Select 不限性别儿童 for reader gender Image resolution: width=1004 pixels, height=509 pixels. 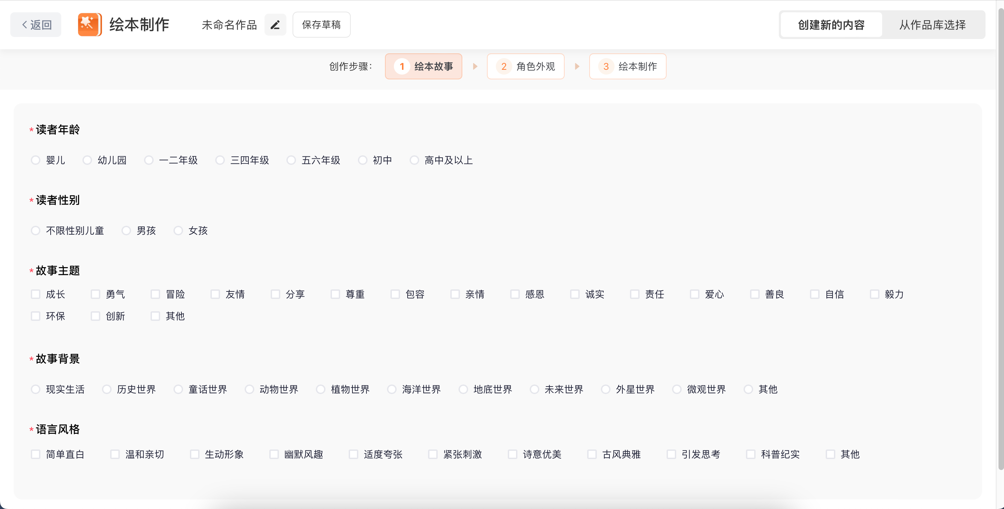click(36, 231)
